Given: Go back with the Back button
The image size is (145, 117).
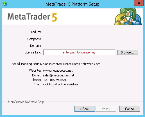Looking at the screenshot, I should tap(85, 109).
